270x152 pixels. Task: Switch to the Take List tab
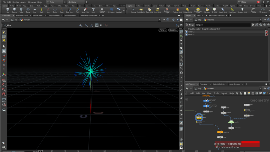point(200,15)
